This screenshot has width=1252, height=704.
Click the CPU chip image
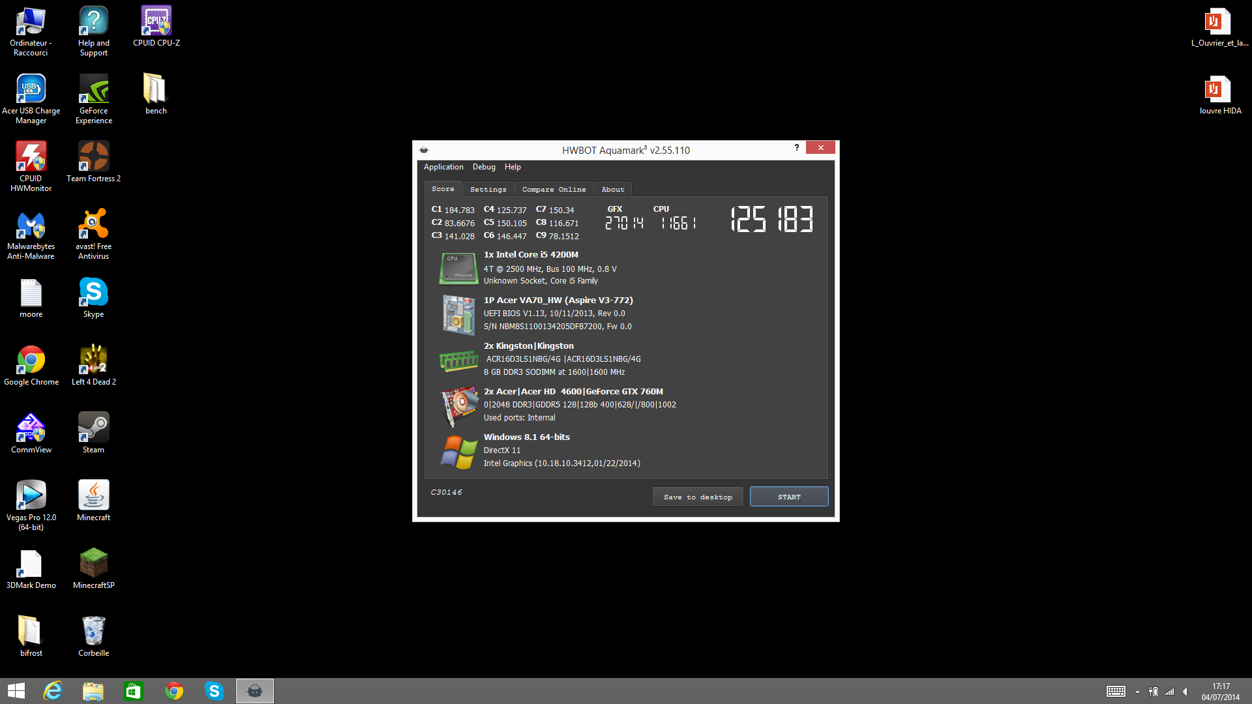pos(458,268)
